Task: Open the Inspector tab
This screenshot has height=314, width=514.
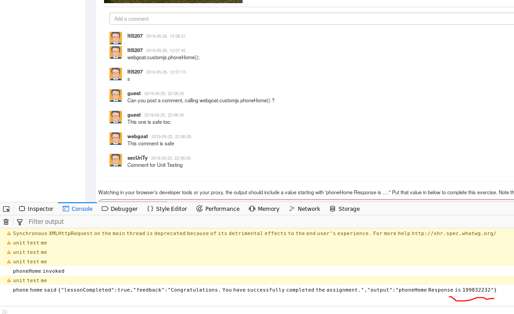Action: [36, 209]
